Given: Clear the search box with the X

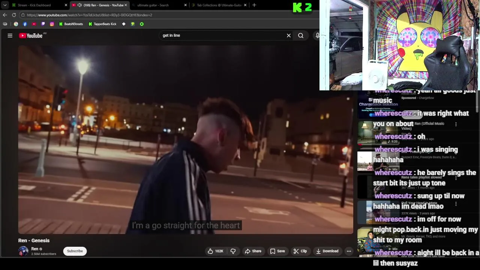Looking at the screenshot, I should tap(289, 36).
